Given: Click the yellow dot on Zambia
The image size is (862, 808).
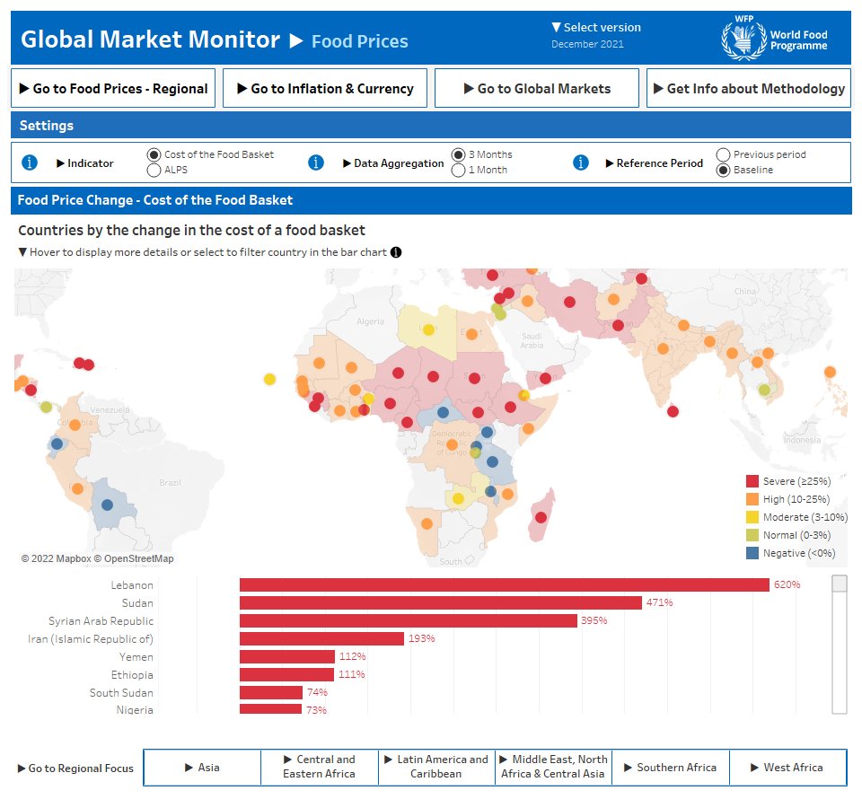Looking at the screenshot, I should pos(458,499).
